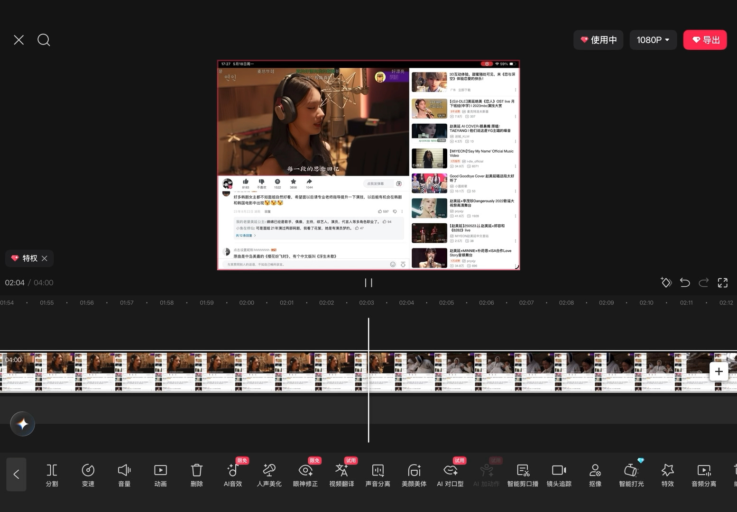The image size is (737, 512).
Task: Open the search magnifier icon
Action: point(44,40)
